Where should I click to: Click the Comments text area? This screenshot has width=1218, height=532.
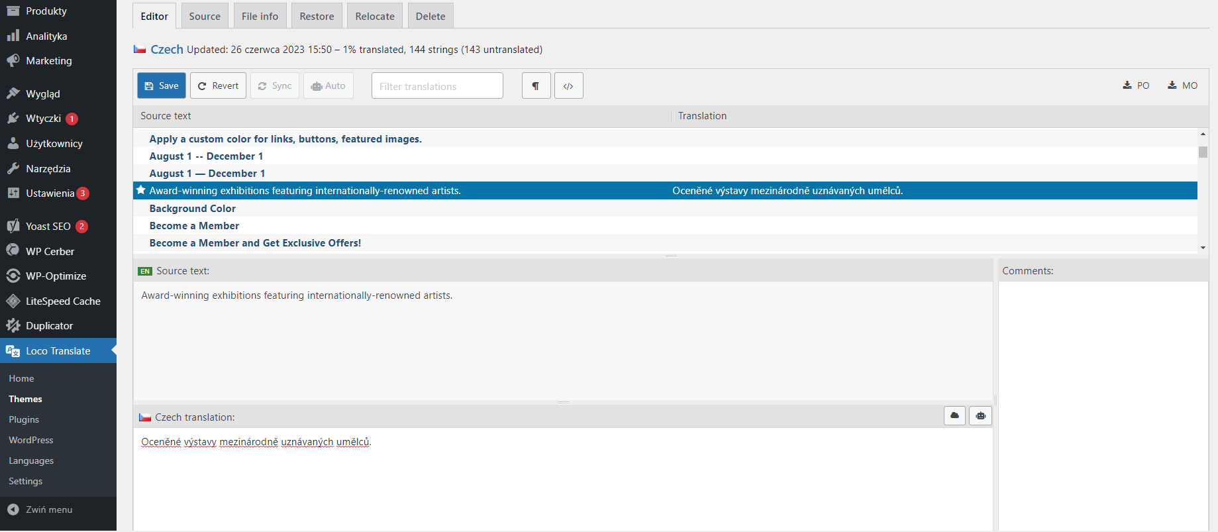pos(1103,405)
